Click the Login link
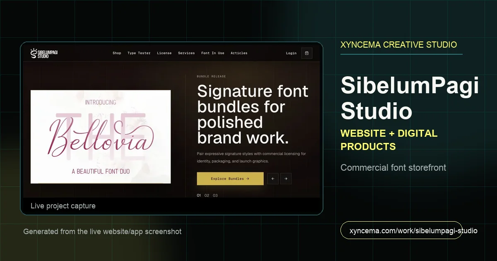The width and height of the screenshot is (497, 261). [x=291, y=53]
